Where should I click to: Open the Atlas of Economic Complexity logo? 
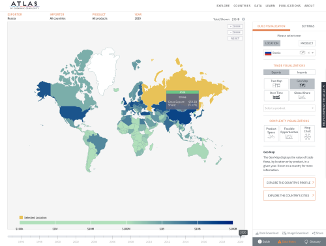(x=25, y=5)
